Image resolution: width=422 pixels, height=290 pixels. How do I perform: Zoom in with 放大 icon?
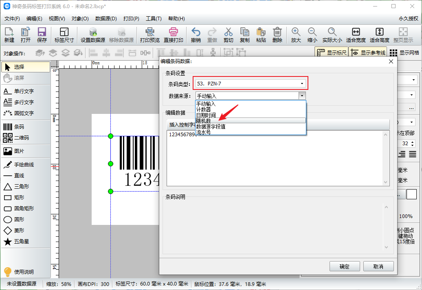296,35
